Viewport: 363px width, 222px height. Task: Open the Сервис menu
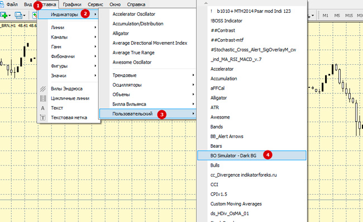(x=95, y=4)
